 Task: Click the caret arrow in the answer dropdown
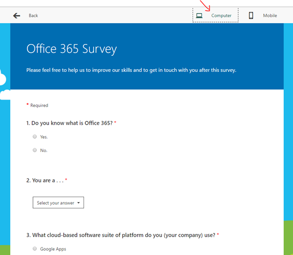click(78, 203)
